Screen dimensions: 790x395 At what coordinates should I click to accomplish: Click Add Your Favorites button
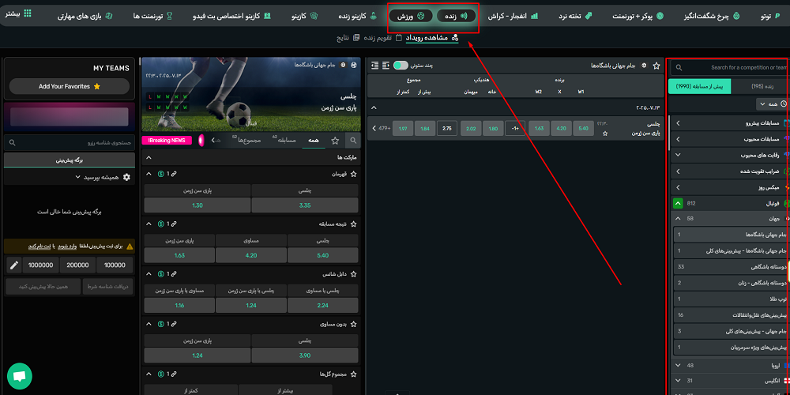pos(70,86)
